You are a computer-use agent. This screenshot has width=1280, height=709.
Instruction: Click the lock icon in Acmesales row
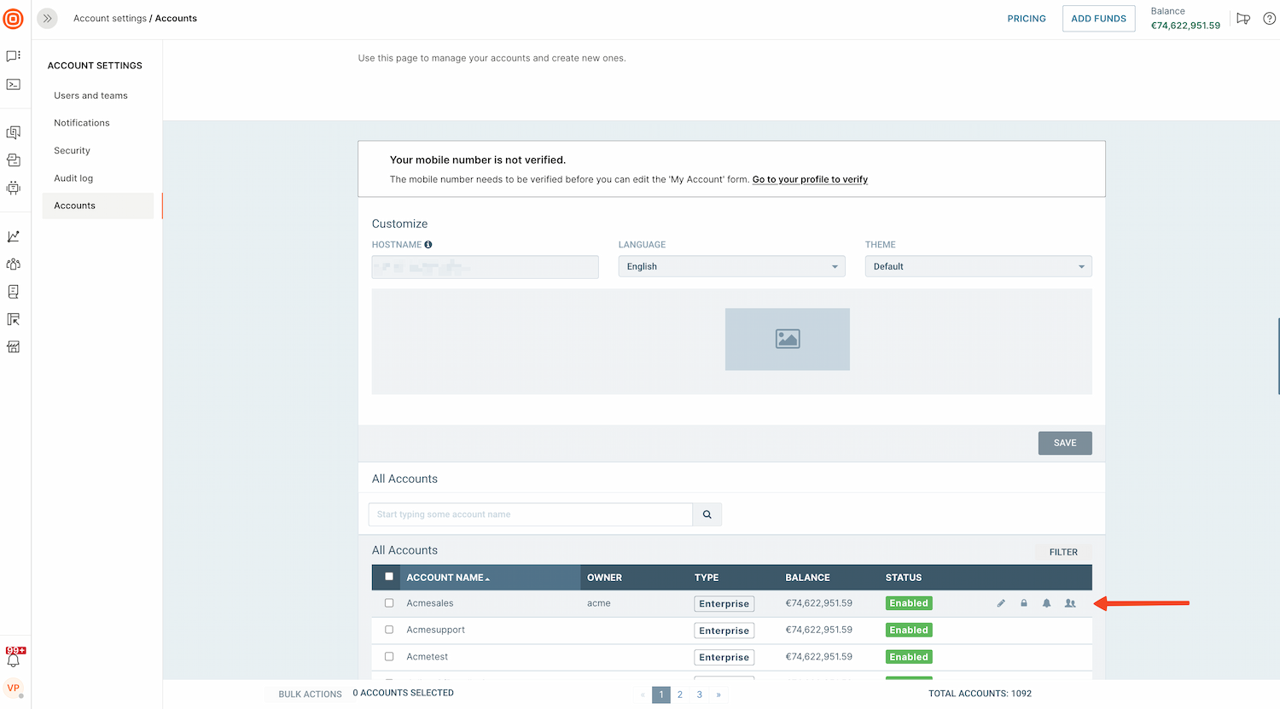point(1024,603)
